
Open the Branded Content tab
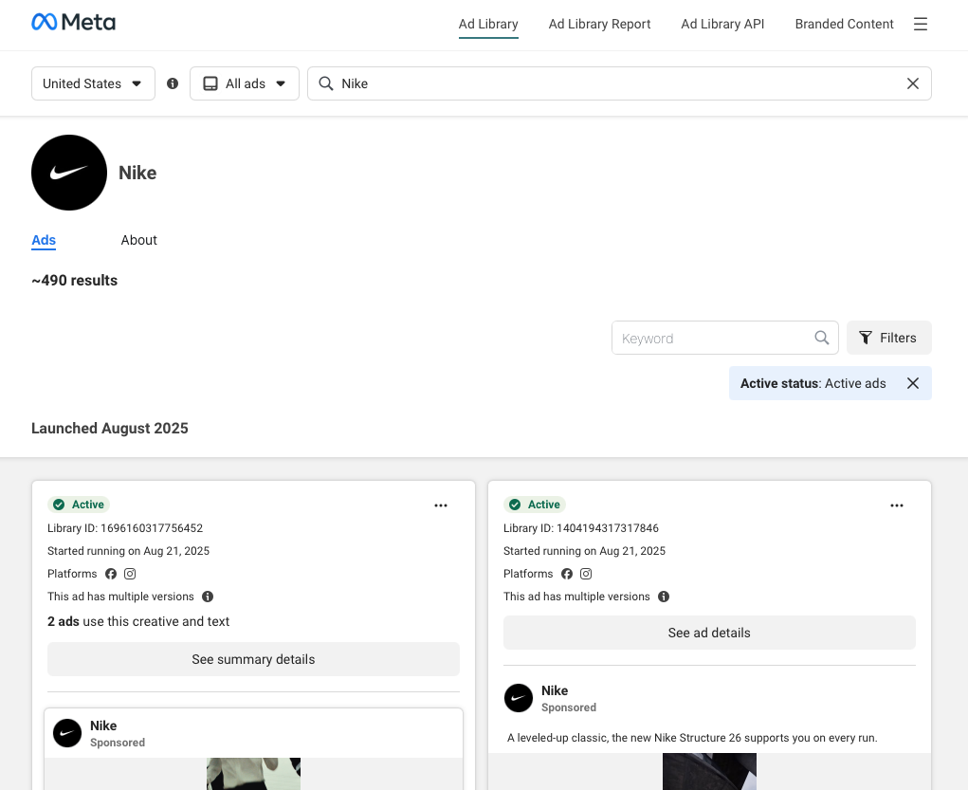[844, 24]
